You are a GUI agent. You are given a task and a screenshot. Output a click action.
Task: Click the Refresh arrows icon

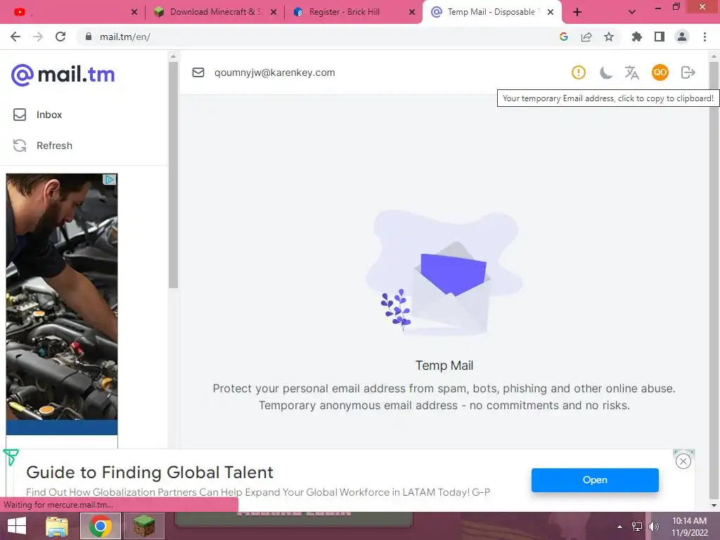coord(20,146)
